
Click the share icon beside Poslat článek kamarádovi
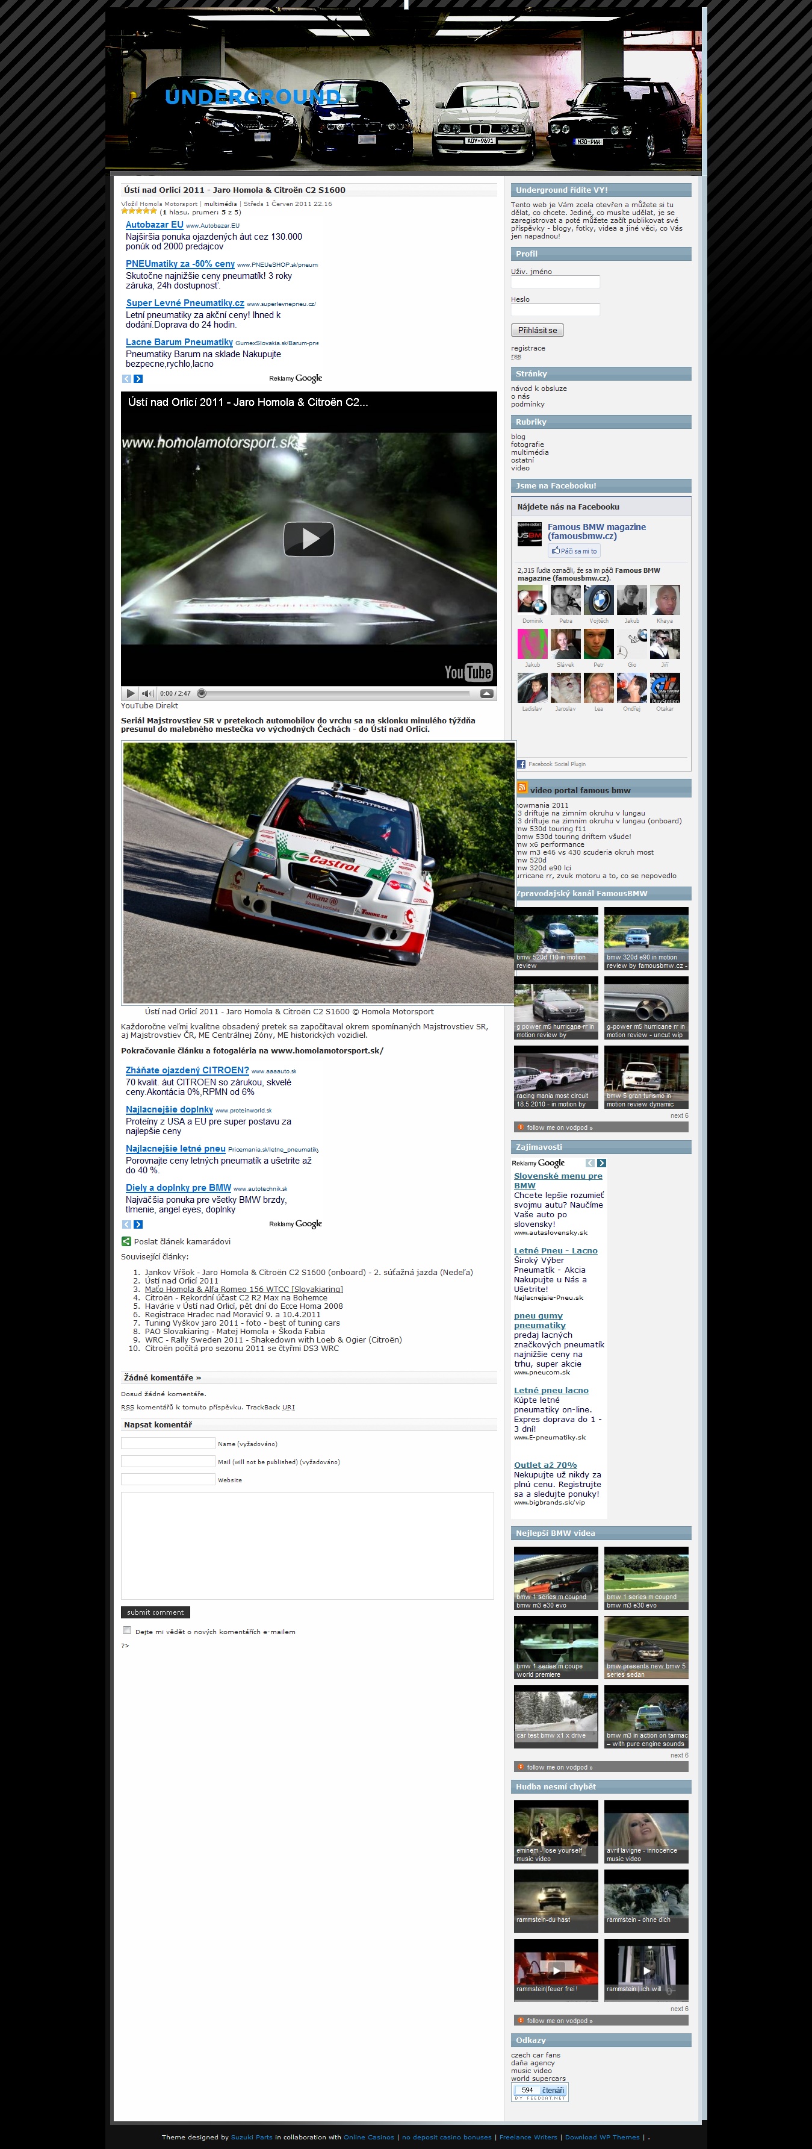tap(127, 1241)
